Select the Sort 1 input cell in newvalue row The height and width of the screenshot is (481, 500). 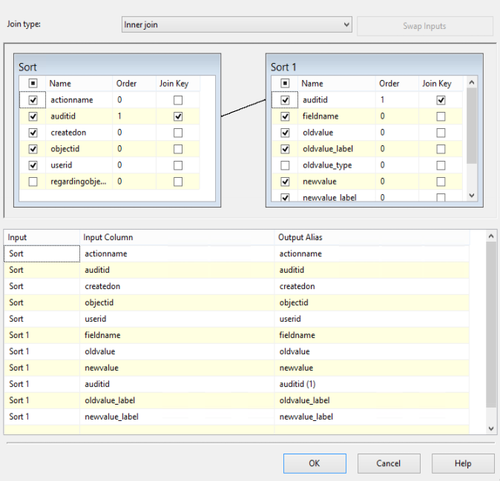pyautogui.click(x=42, y=368)
